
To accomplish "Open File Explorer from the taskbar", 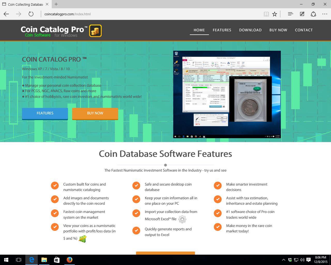I will pos(44,260).
